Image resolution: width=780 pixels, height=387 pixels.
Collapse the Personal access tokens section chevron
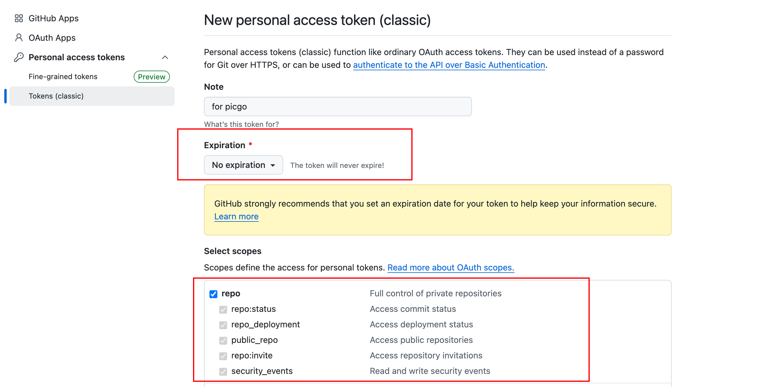click(165, 57)
